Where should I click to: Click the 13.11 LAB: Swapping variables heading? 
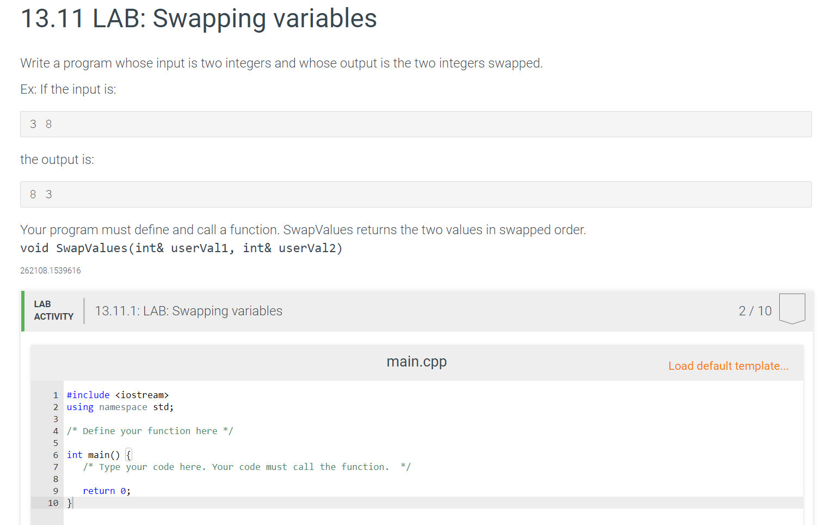(x=199, y=18)
